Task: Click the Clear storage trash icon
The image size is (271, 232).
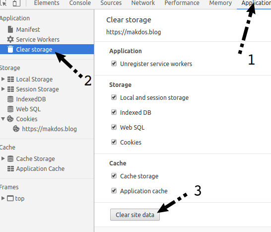Action: pyautogui.click(x=10, y=49)
